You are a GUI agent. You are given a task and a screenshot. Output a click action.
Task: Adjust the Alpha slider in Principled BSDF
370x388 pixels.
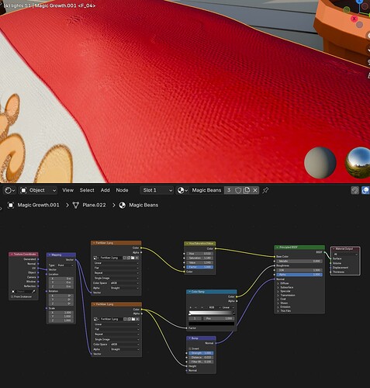[x=299, y=275]
